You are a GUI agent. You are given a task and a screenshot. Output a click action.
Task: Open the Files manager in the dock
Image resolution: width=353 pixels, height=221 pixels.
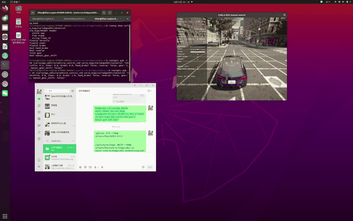coord(5,27)
